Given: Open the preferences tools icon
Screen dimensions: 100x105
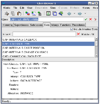Looking at the screenshot, I should click(61, 13).
